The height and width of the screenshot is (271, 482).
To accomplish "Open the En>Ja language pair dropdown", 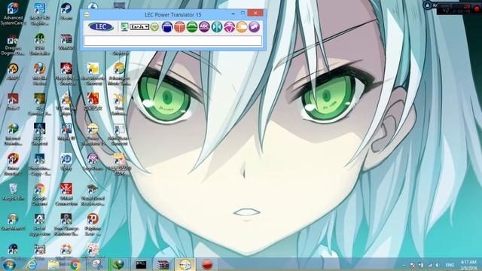I will coord(139,27).
